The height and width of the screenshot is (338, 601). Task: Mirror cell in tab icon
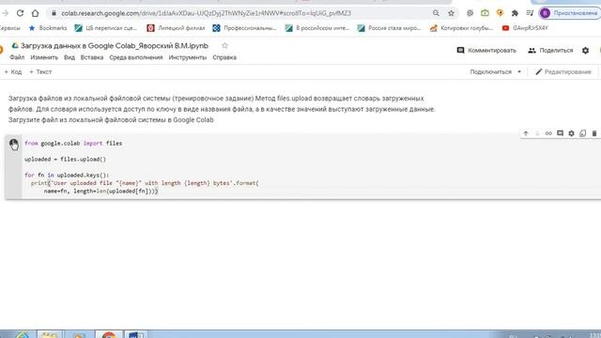(583, 133)
